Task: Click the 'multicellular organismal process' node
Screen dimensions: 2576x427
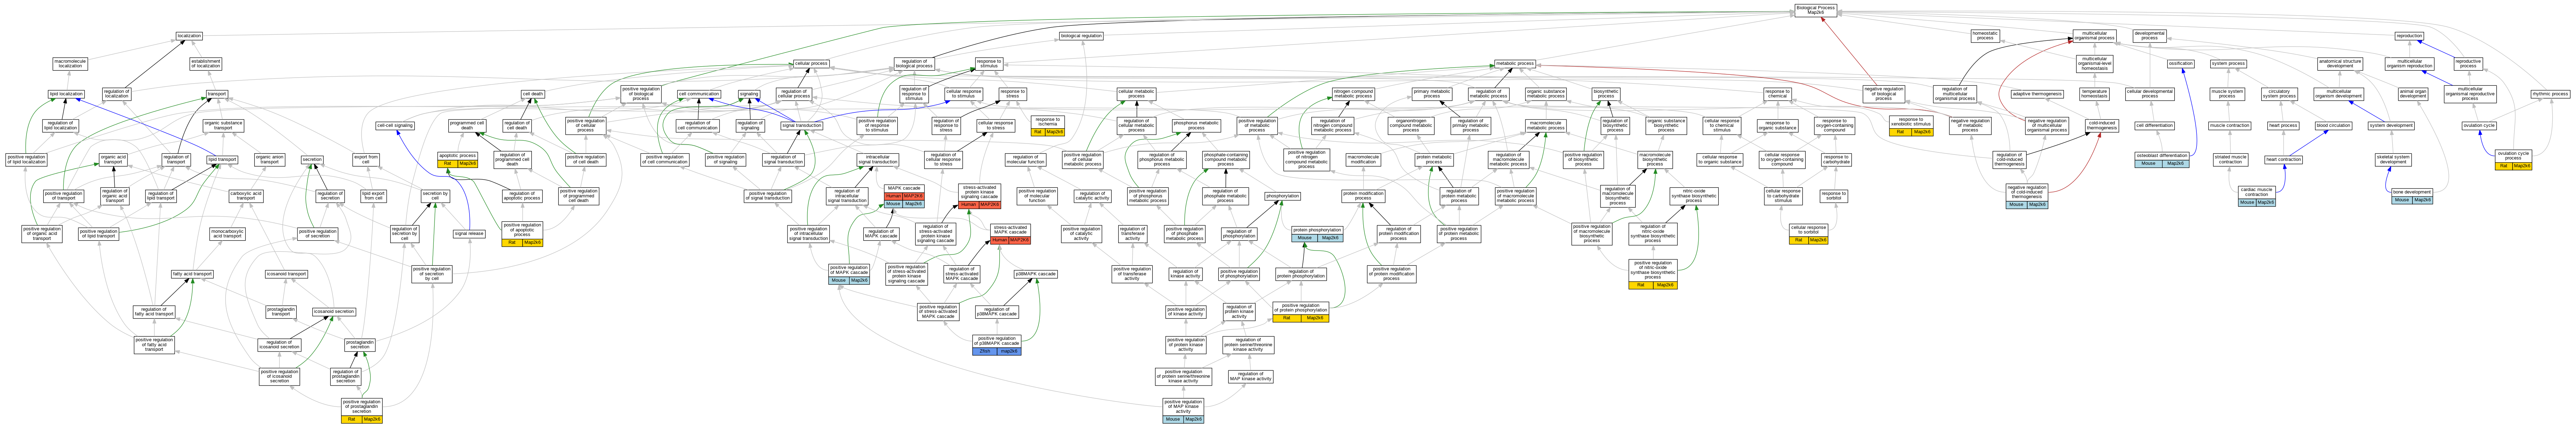Action: [x=2094, y=36]
